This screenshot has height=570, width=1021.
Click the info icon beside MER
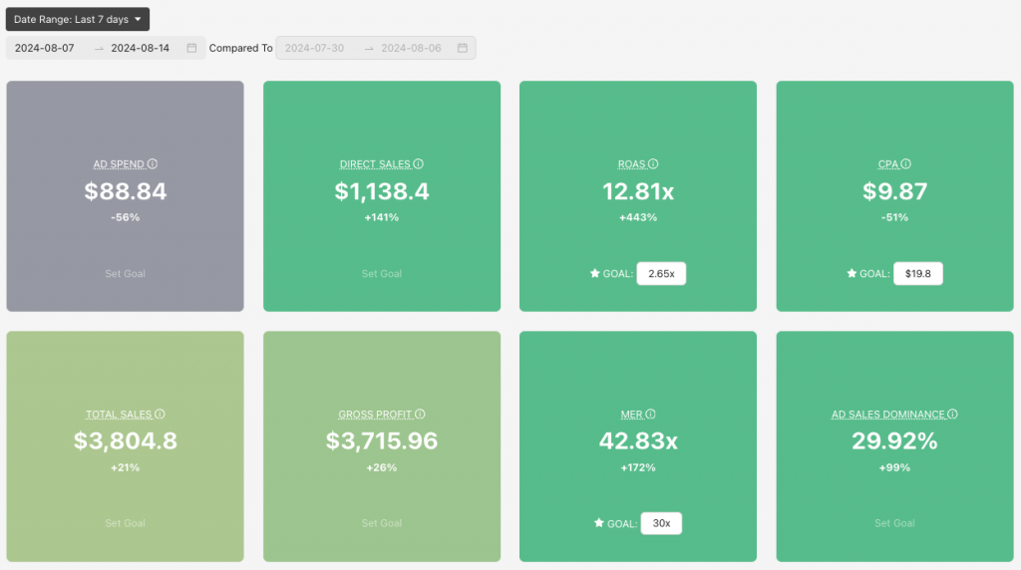click(651, 415)
